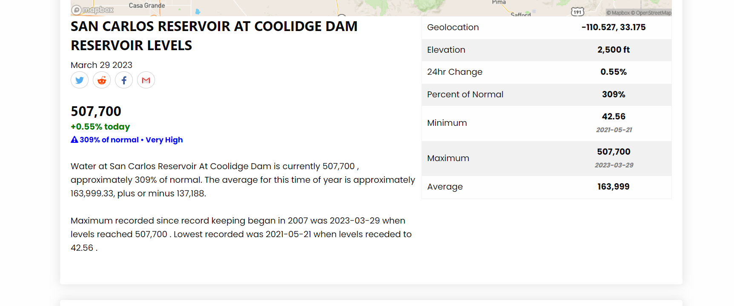Share reservoir report on Reddit
734x306 pixels.
click(x=102, y=80)
